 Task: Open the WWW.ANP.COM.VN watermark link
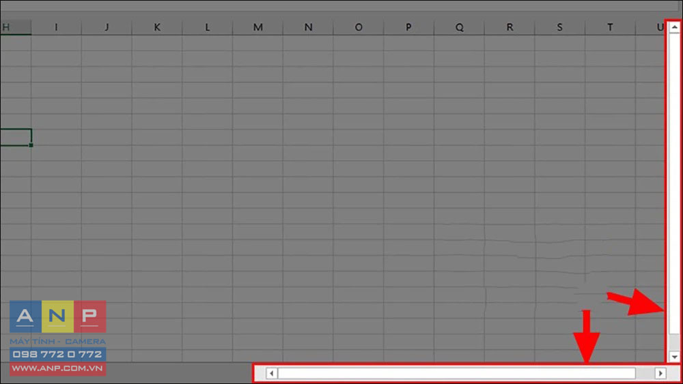coord(57,368)
